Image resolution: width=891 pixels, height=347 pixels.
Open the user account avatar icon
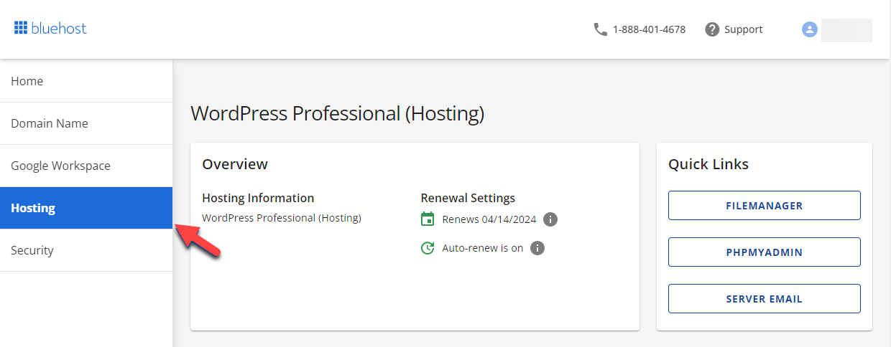[x=810, y=29]
